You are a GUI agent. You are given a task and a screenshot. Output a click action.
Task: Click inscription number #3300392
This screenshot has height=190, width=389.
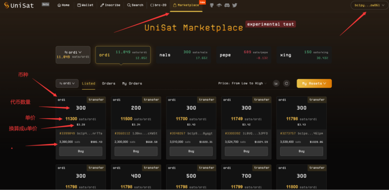[x=233, y=134]
